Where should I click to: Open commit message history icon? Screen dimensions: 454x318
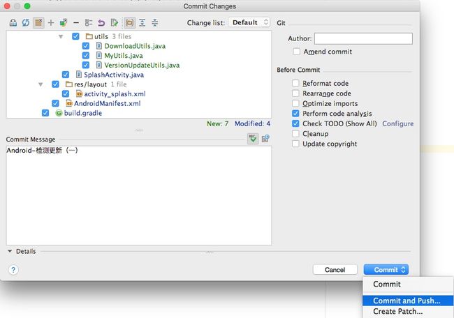pos(265,139)
